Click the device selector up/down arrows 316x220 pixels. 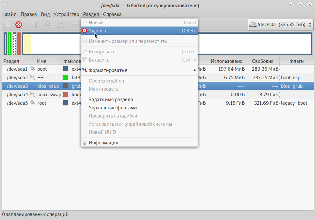pos(310,25)
